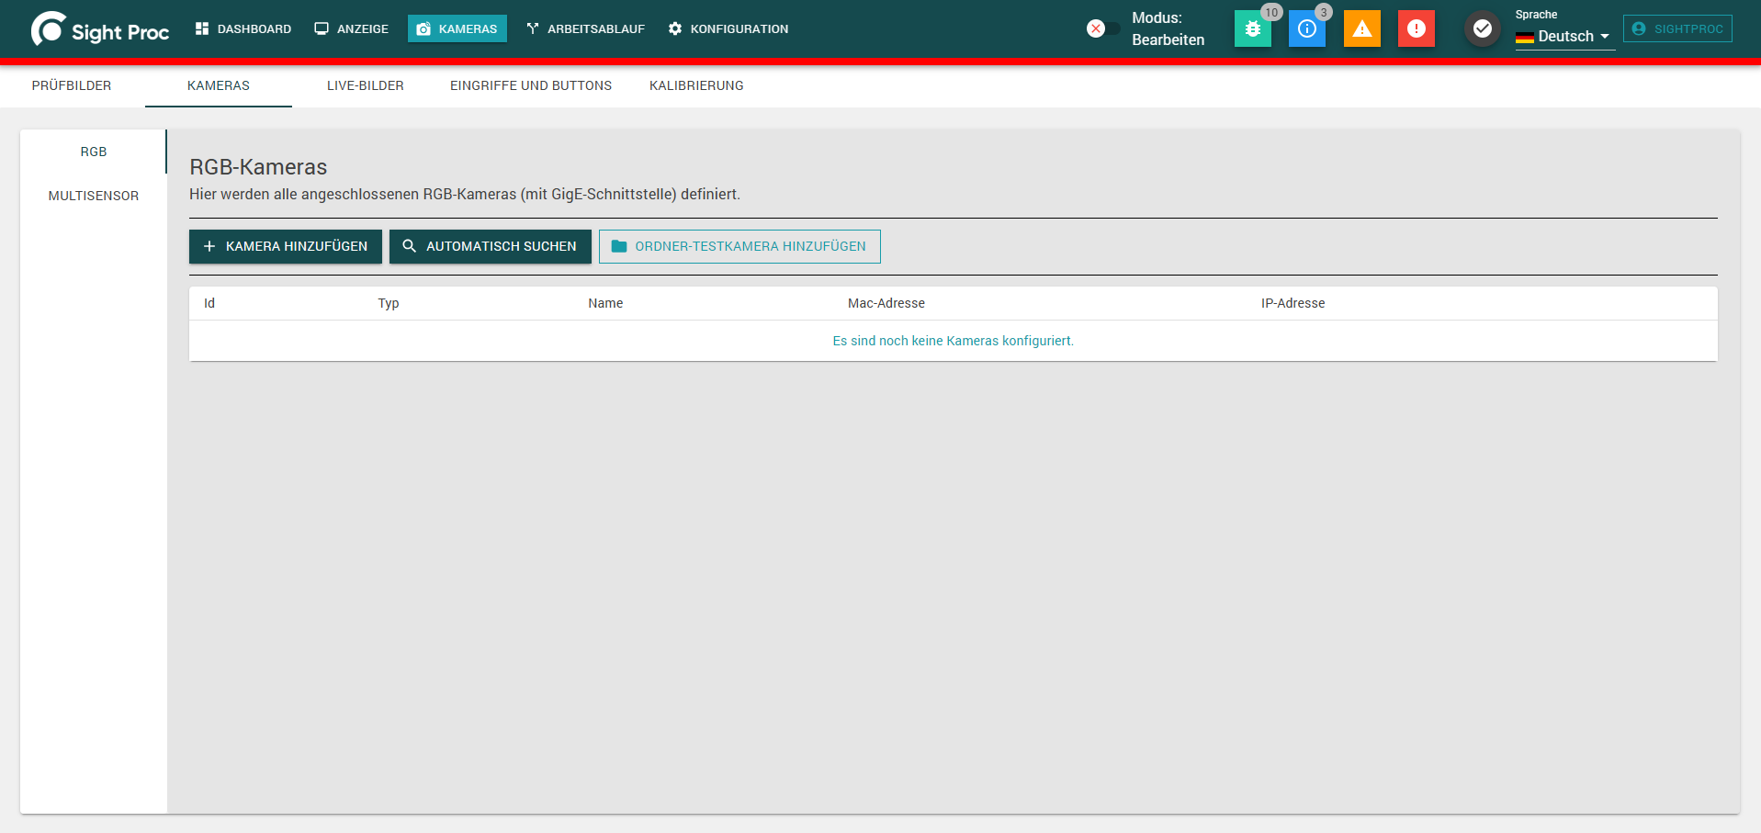The image size is (1761, 833).
Task: Select the RGB side tab
Action: (94, 152)
